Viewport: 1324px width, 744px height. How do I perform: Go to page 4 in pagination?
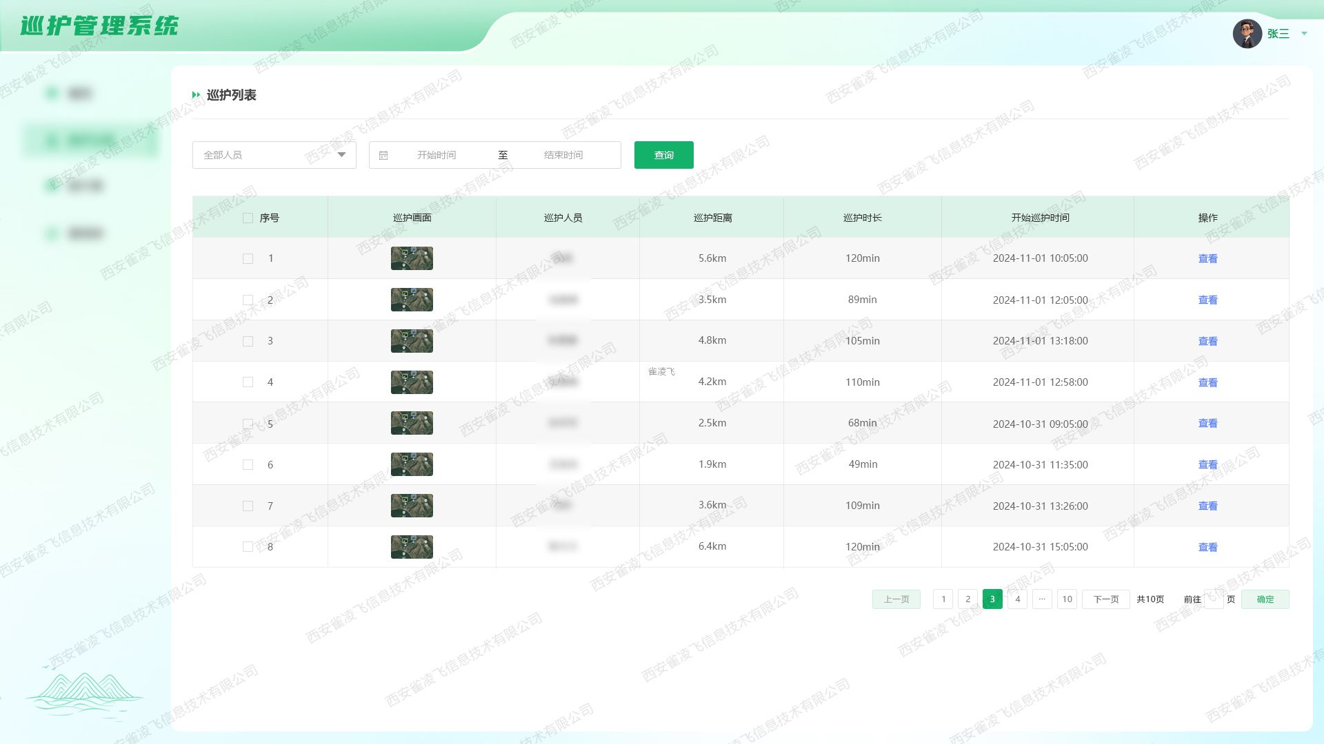[1017, 599]
